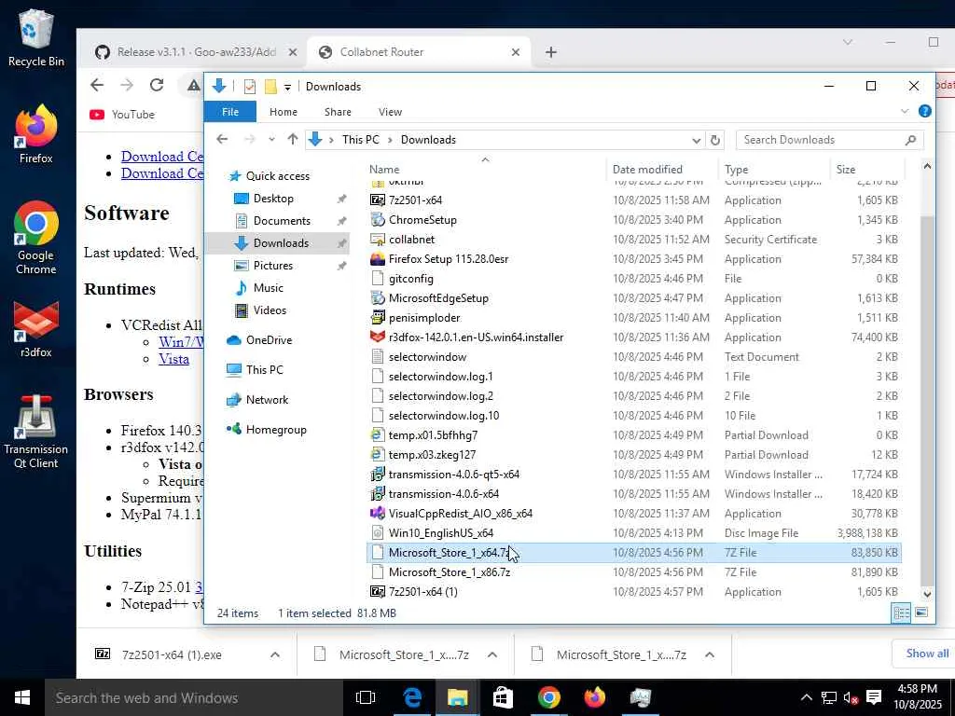Viewport: 955px width, 716px height.
Task: Expand options for 7z2501-x64 (1).exe download
Action: pyautogui.click(x=275, y=655)
